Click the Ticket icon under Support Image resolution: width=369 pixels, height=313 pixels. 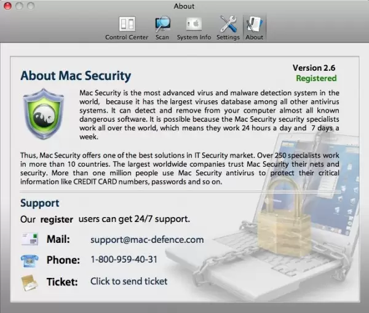click(x=29, y=282)
